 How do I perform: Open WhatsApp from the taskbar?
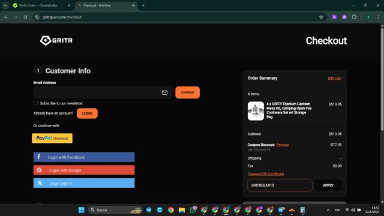193,210
